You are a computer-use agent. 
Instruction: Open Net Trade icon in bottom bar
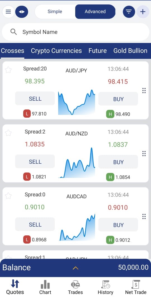(136, 284)
